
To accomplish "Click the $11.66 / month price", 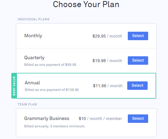I will pyautogui.click(x=108, y=86).
